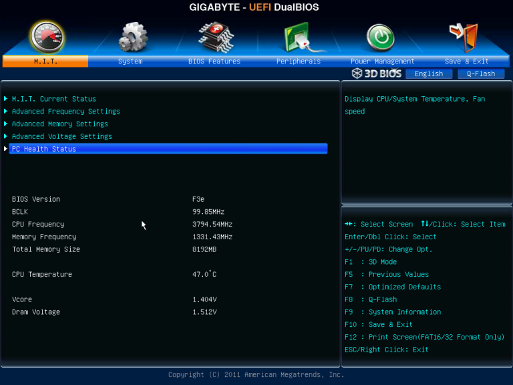Click the 99.85MHz BCLK value
The height and width of the screenshot is (385, 513).
coord(208,211)
